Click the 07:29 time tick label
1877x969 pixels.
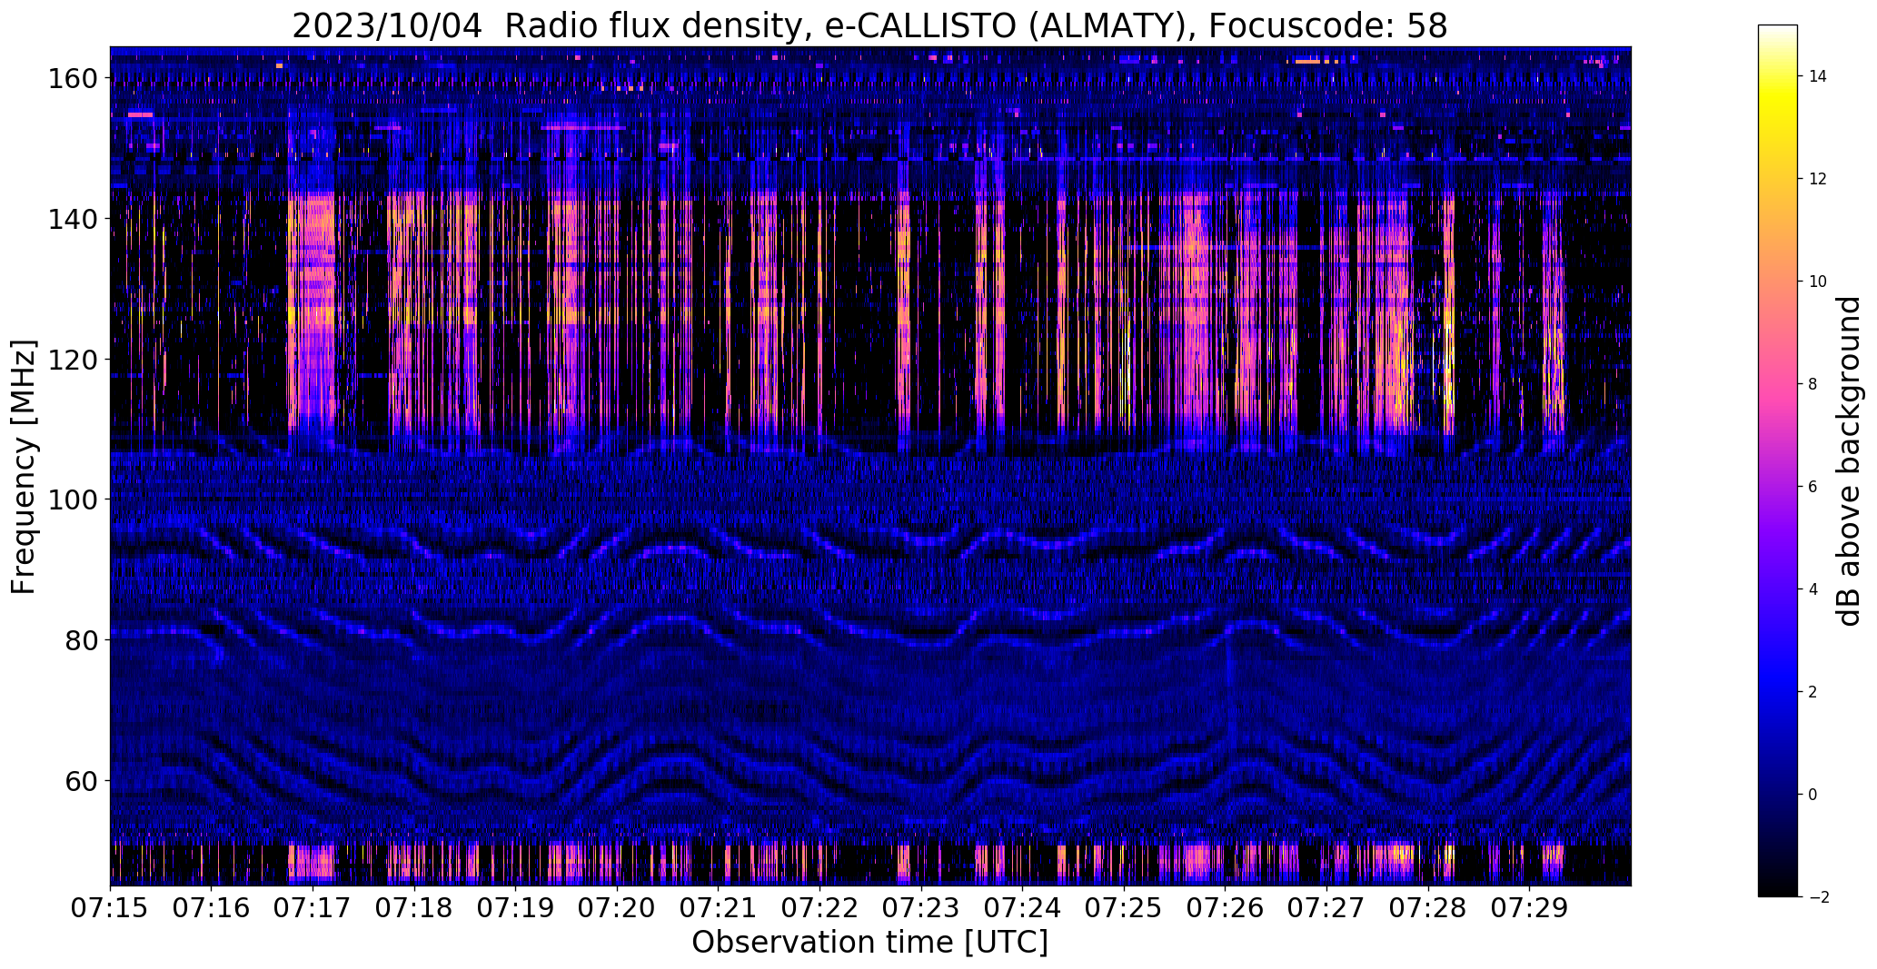click(1529, 908)
